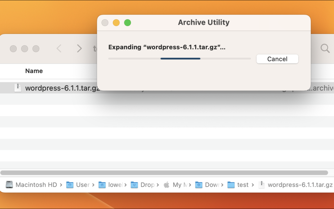334x209 pixels.
Task: Click the Finder window's second gray traffic light button
Action: (24, 49)
